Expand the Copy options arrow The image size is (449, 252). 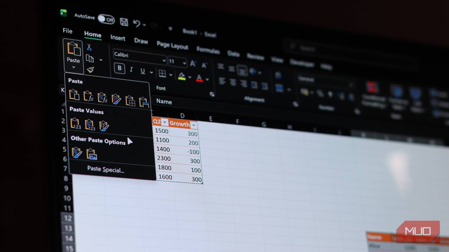[x=101, y=60]
